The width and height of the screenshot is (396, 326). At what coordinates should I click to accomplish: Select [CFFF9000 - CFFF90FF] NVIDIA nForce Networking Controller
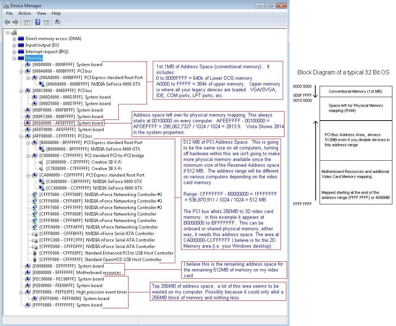pos(98,221)
